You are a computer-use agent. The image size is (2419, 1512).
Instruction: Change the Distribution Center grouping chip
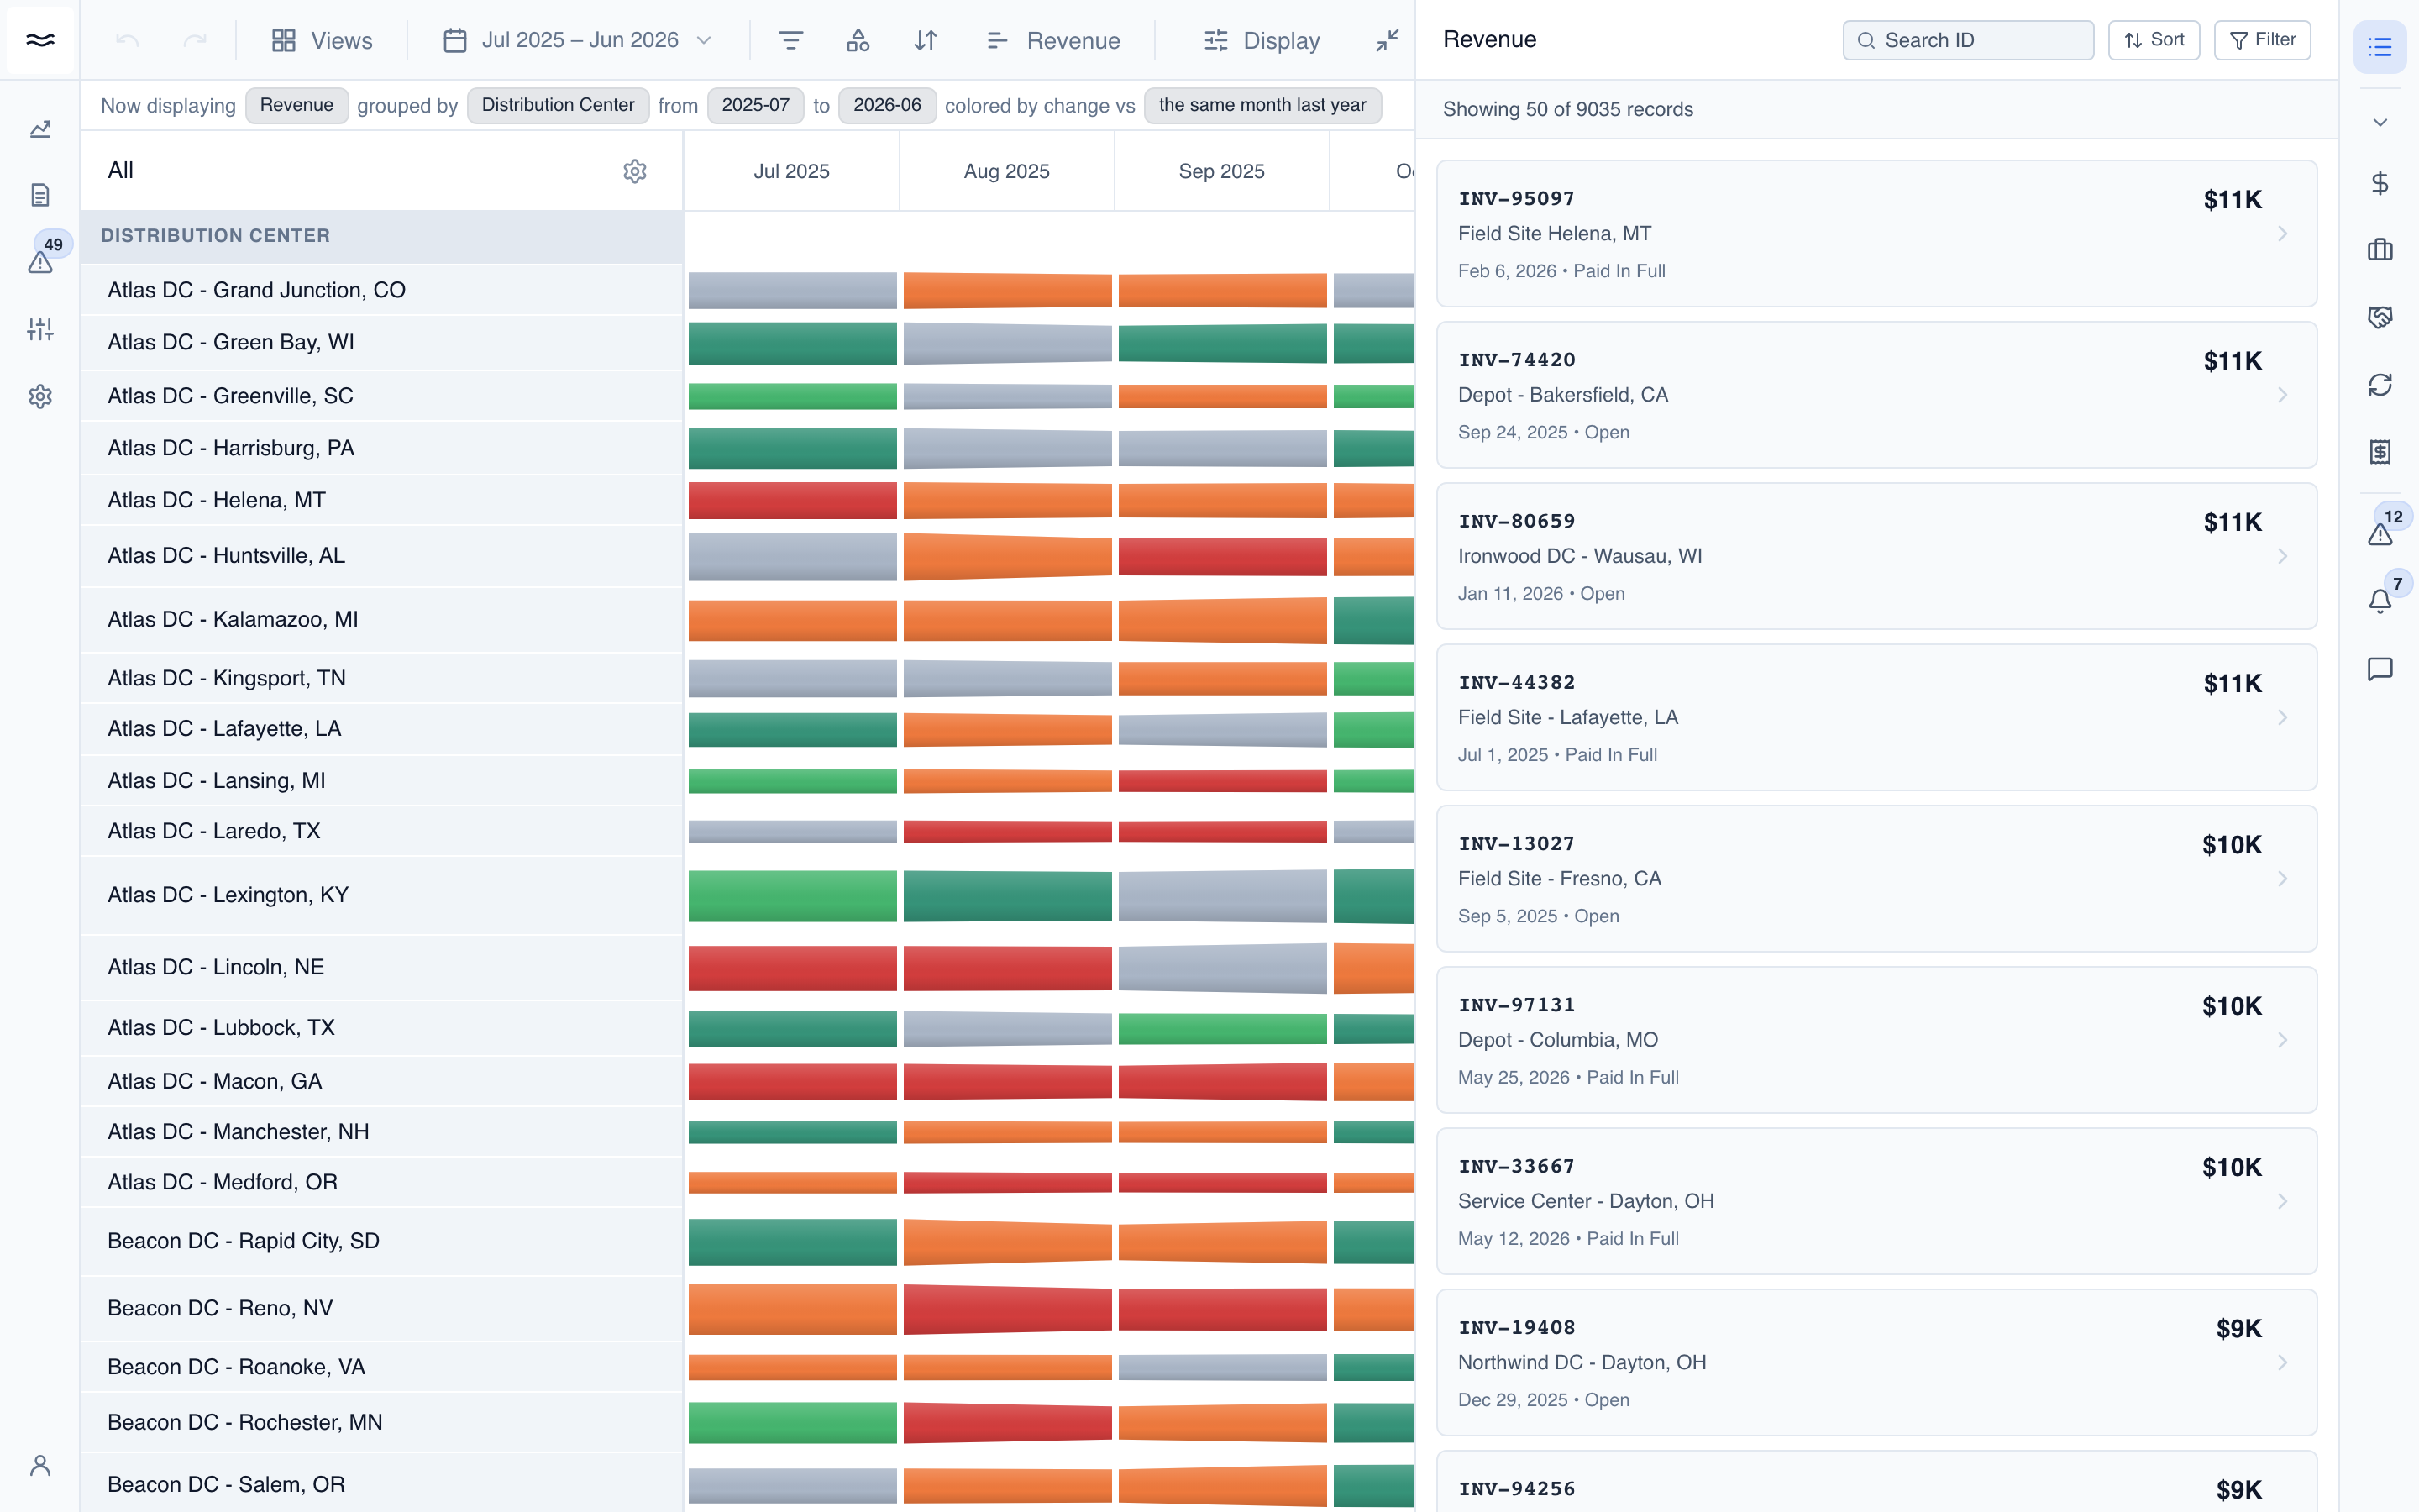(558, 105)
